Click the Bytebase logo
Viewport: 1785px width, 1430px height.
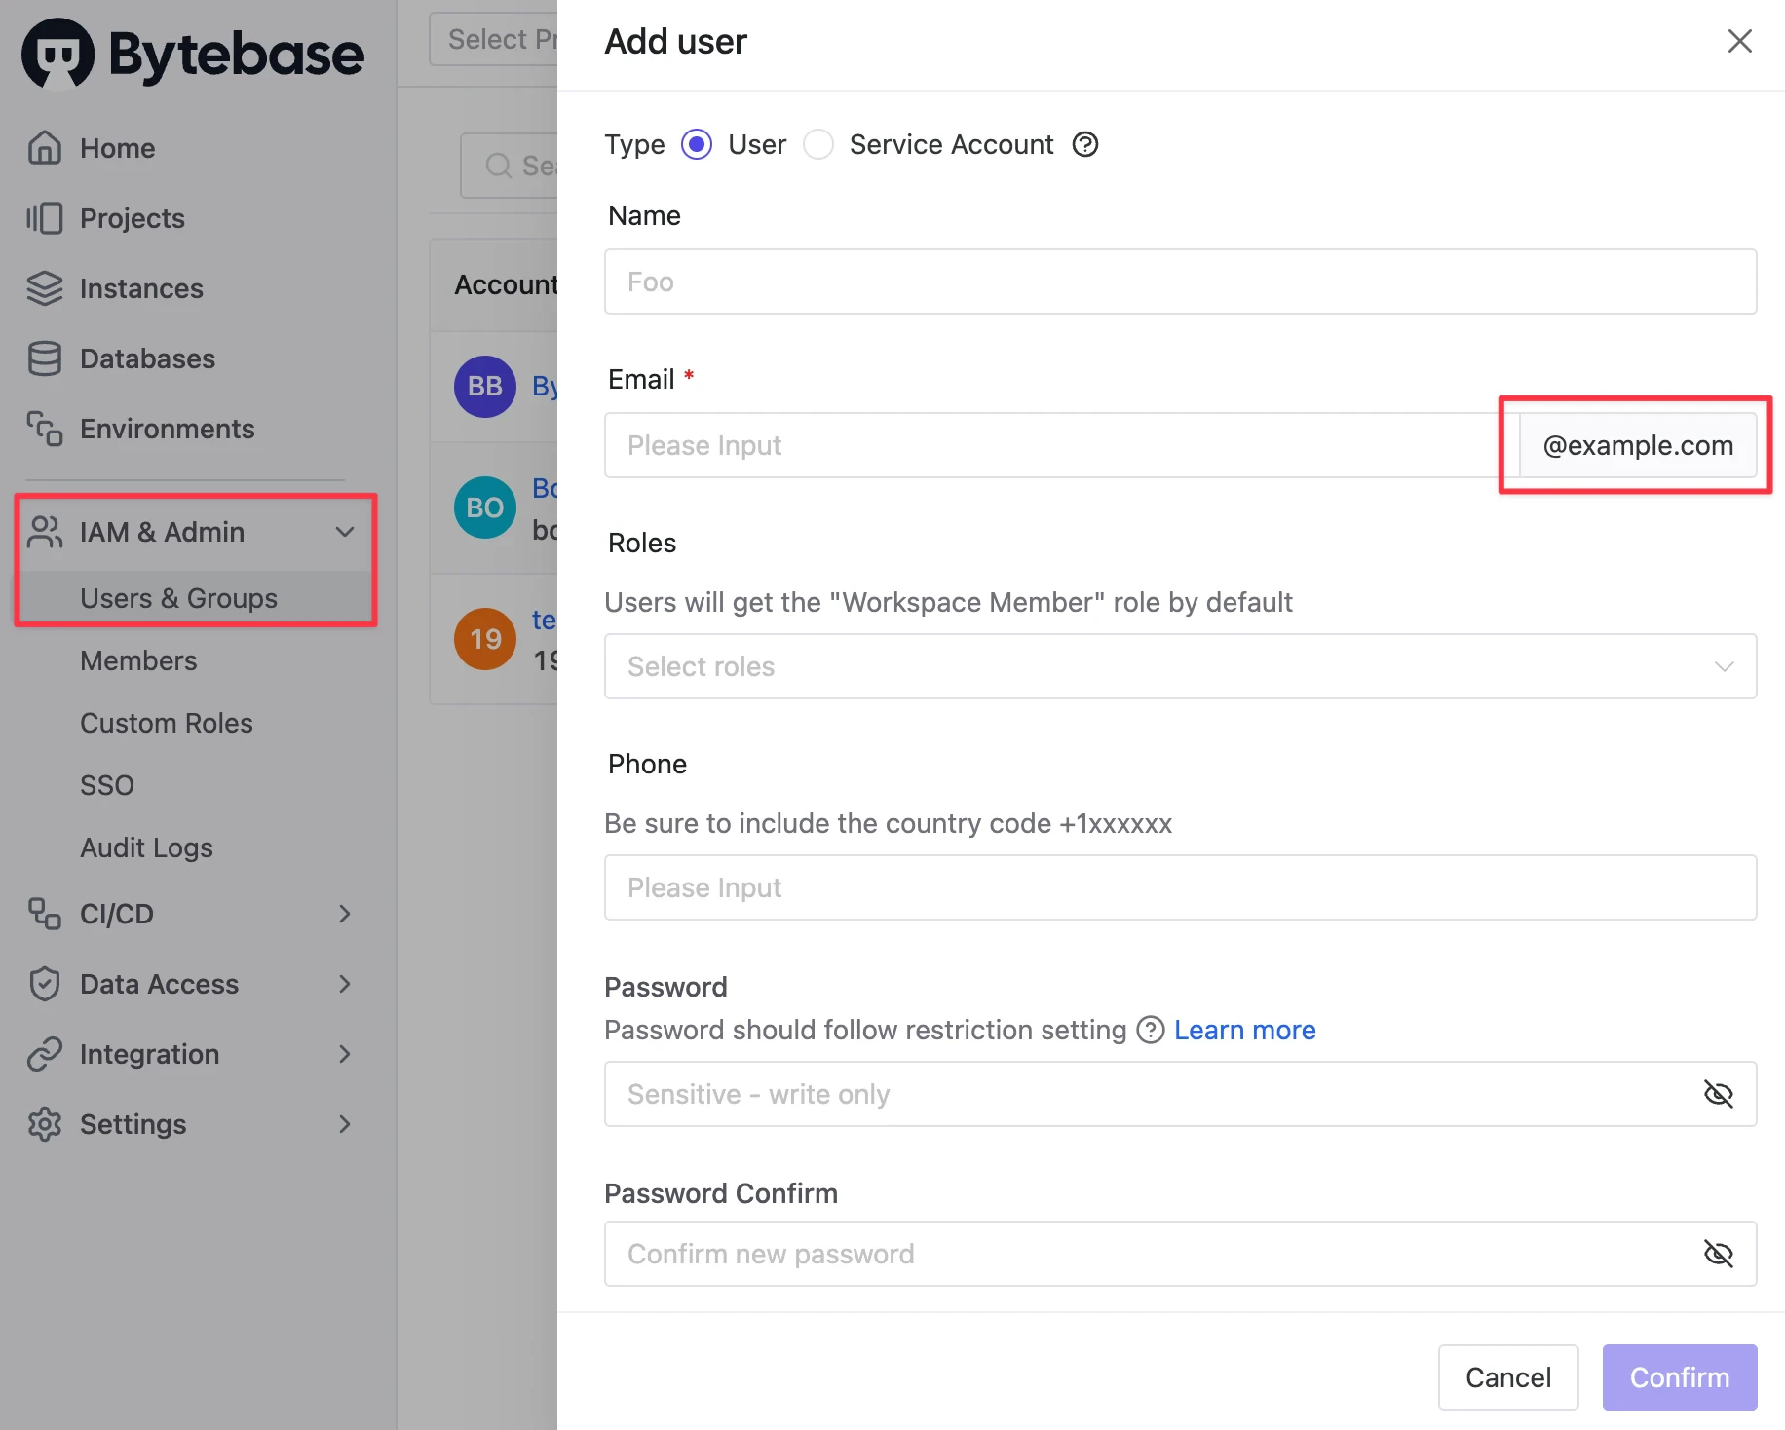(191, 53)
